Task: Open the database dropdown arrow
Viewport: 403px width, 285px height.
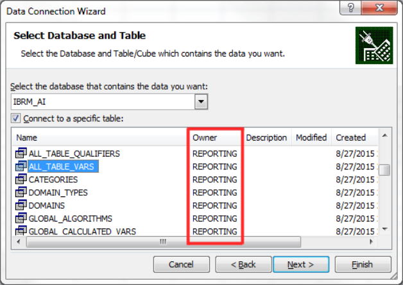Action: point(201,101)
